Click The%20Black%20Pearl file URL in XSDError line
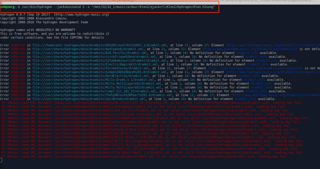The image size is (320, 169). tap(102, 95)
